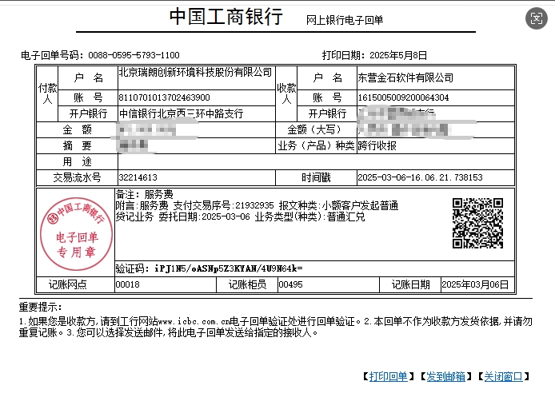Click the 打印回单 link
Image resolution: width=555 pixels, height=405 pixels.
point(389,377)
